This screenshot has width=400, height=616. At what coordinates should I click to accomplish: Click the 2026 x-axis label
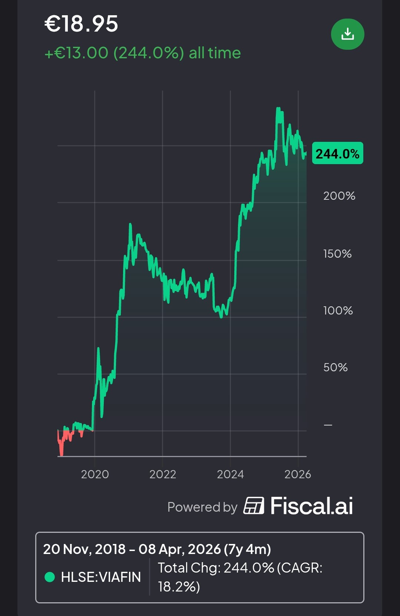coord(298,474)
